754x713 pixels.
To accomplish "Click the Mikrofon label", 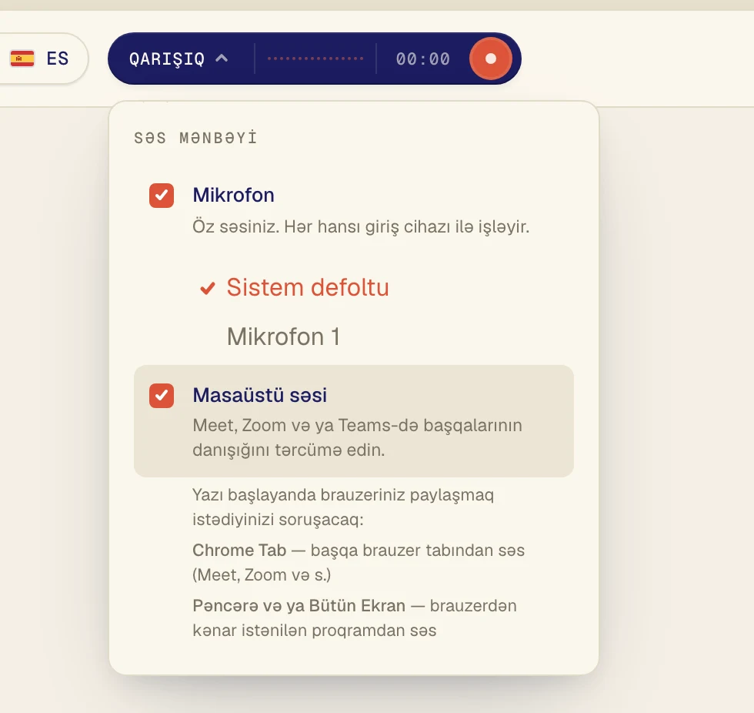I will [x=234, y=196].
